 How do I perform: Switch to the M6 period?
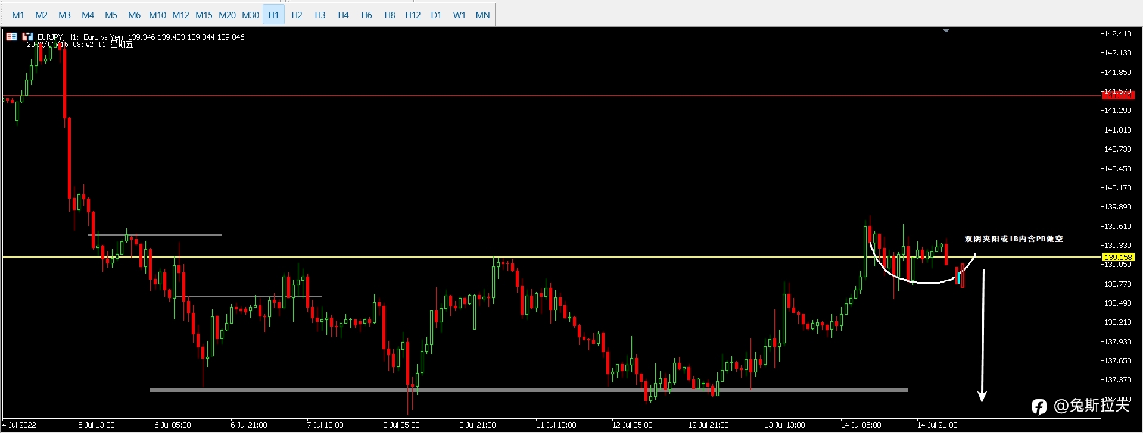click(134, 15)
